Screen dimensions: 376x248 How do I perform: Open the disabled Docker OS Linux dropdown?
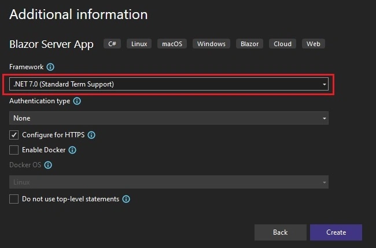pos(169,182)
